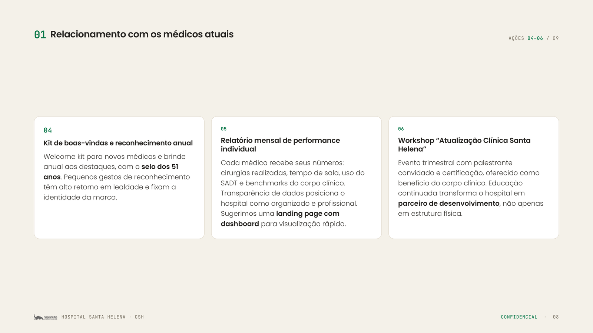Screen dimensions: 593x333
Task: Open the Kit de boas-vindas card title
Action: pyautogui.click(x=118, y=143)
